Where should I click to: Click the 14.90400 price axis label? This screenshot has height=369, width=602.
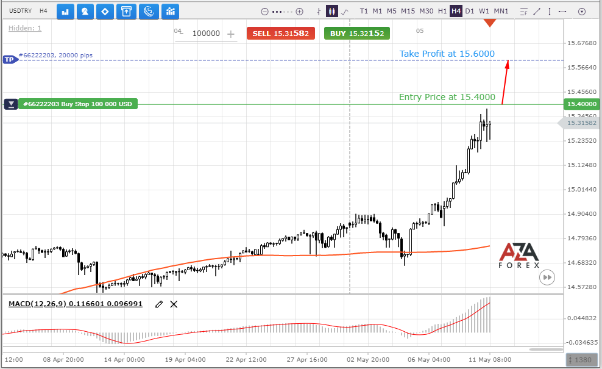582,213
